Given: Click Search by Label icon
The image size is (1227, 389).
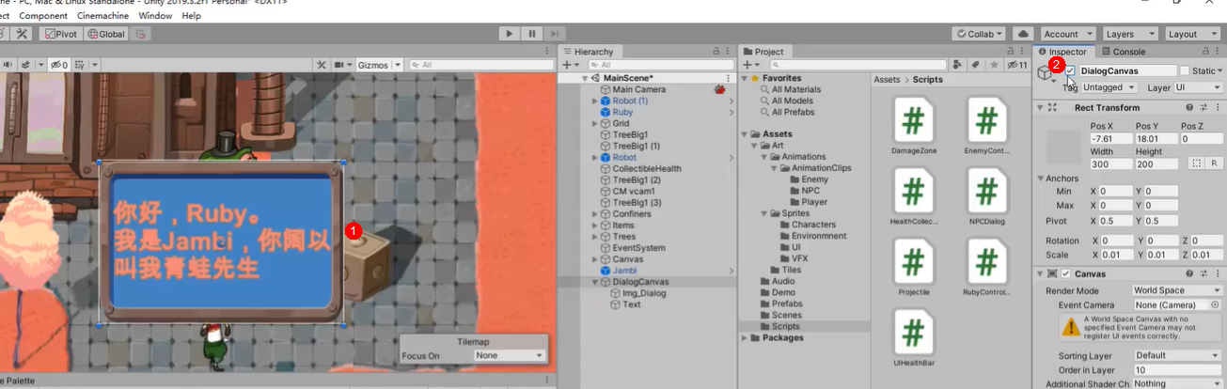Looking at the screenshot, I should [x=975, y=65].
